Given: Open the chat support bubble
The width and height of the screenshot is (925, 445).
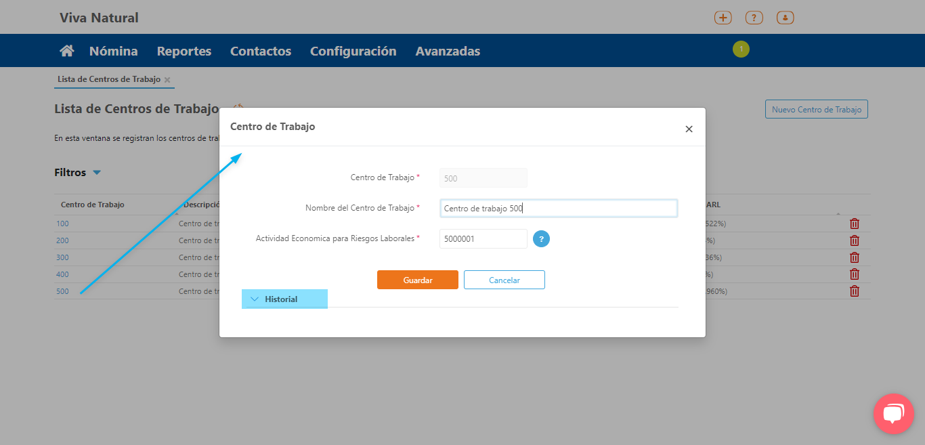Looking at the screenshot, I should (x=893, y=413).
